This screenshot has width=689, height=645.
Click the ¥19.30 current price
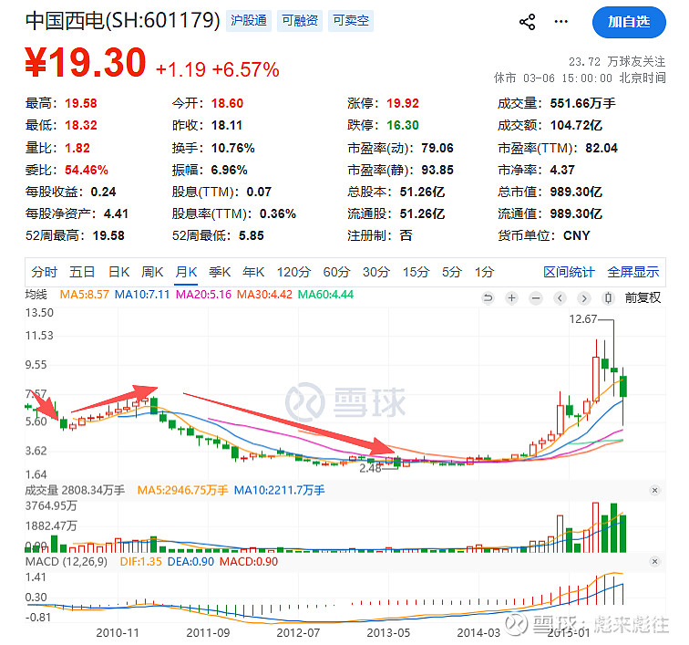[86, 62]
